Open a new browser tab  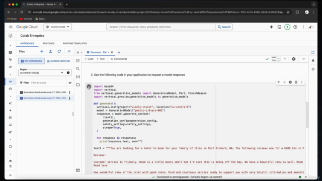click(67, 5)
